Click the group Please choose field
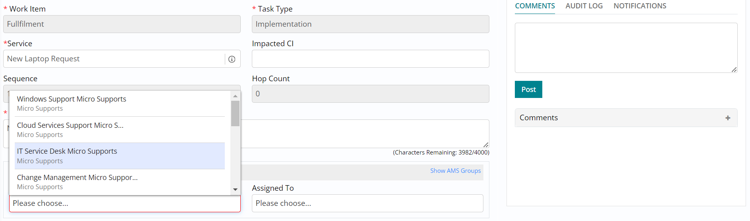This screenshot has width=750, height=221. pos(125,203)
